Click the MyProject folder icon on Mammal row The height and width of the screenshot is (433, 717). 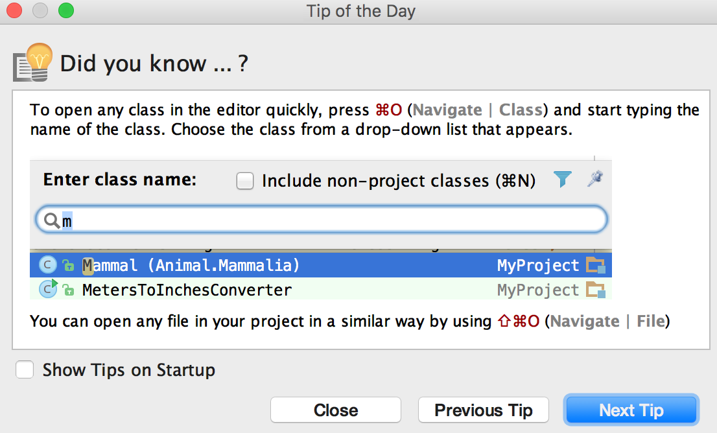click(x=594, y=265)
